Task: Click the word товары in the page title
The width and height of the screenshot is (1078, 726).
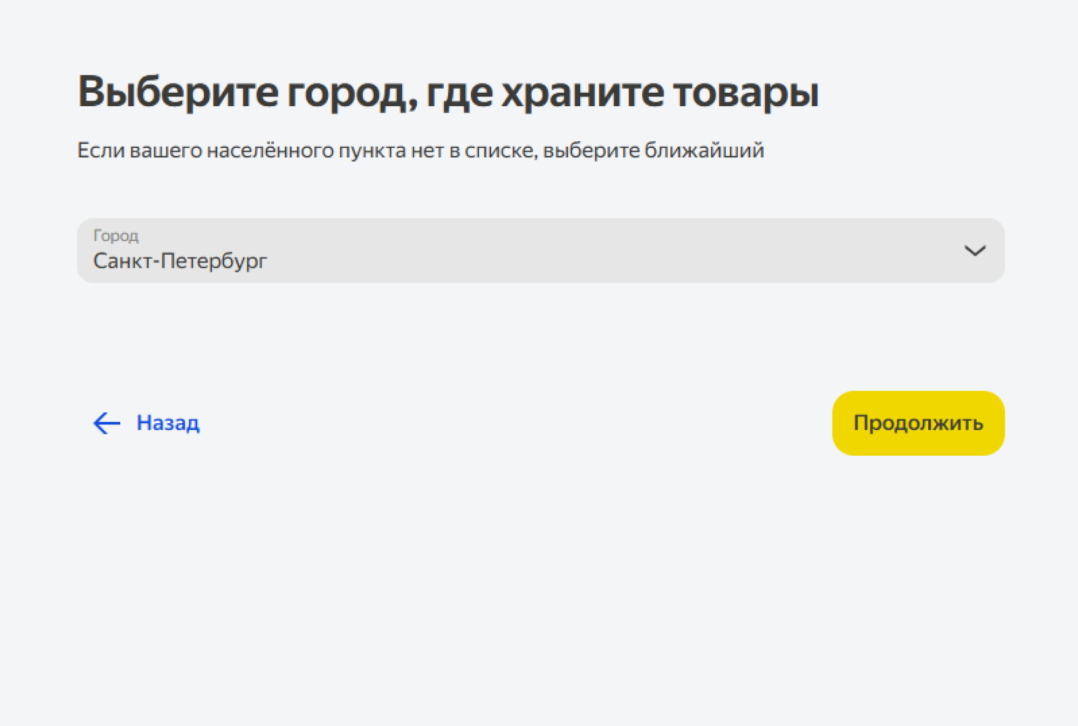Action: 745,92
